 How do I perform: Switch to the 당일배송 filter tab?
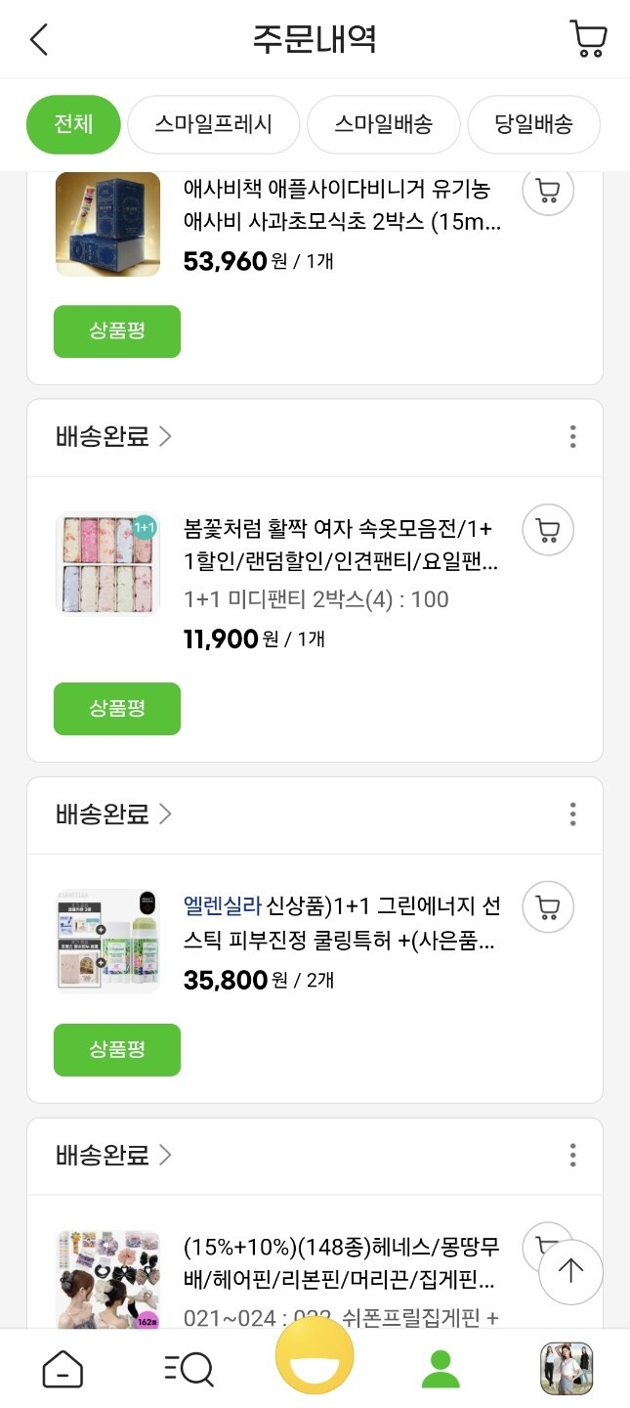[533, 125]
